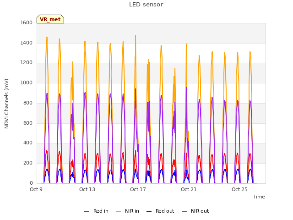The height and width of the screenshot is (220, 293).
Task: Toggle the NIR out legend entry
Action: (x=195, y=211)
